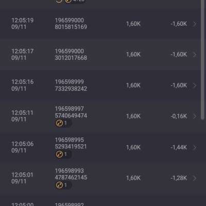This screenshot has width=206, height=206.
Task: Open the chevron next to -1,28K
Action: tap(195, 178)
